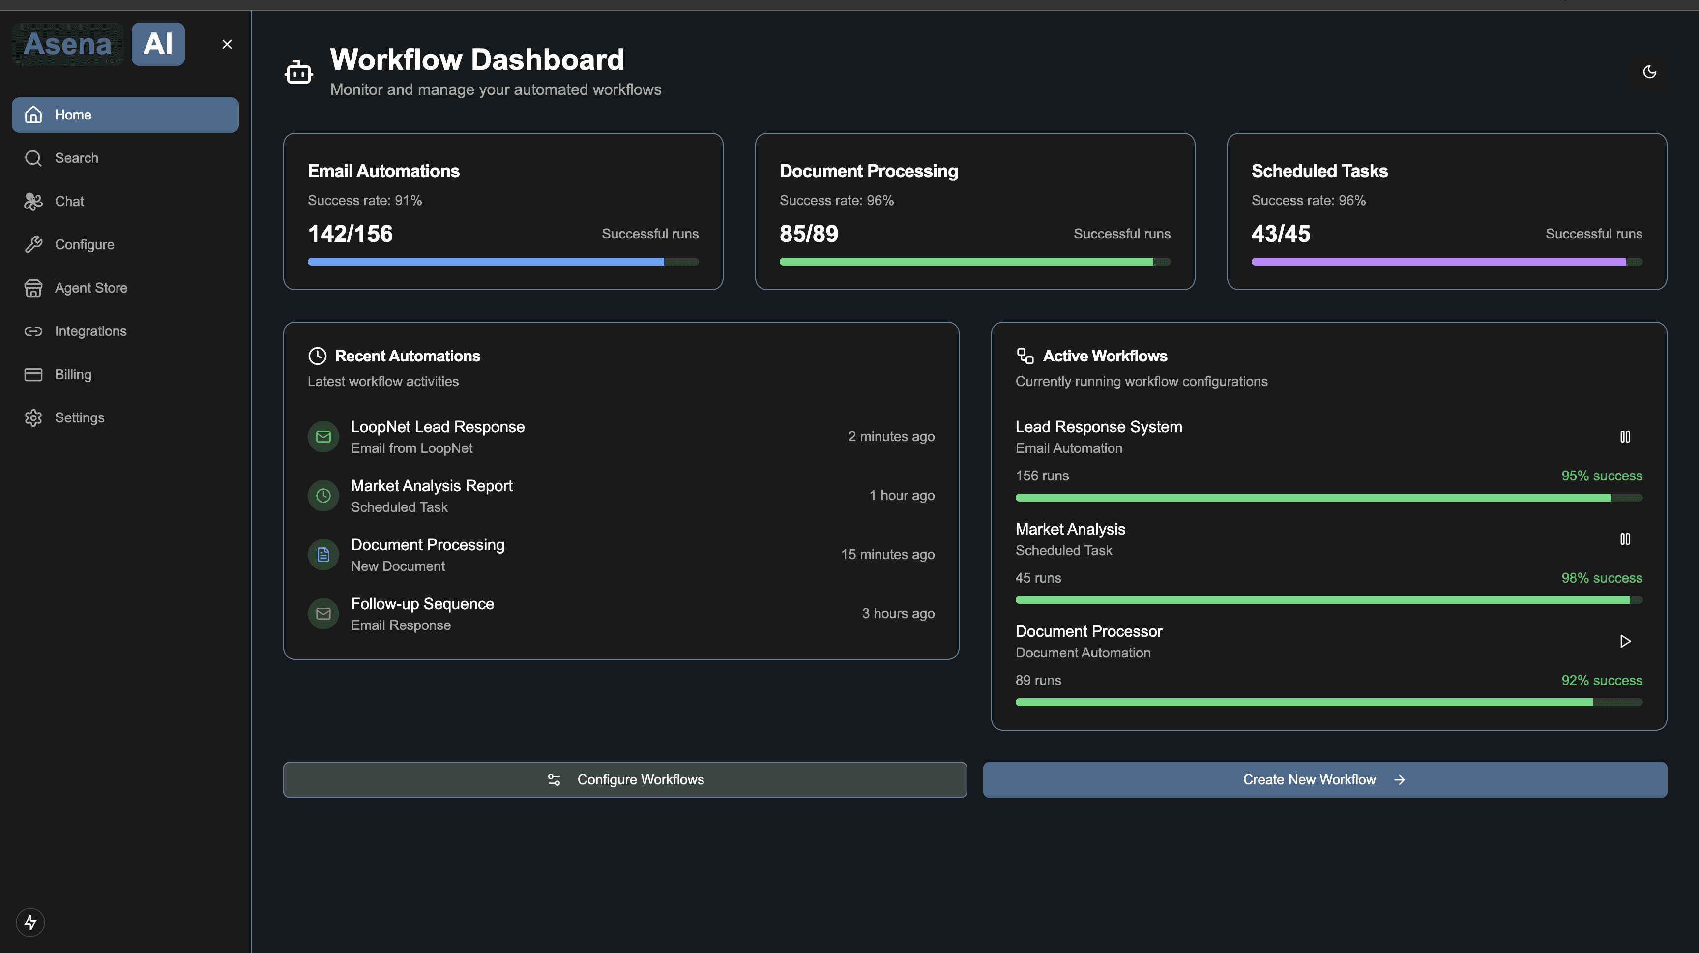Image resolution: width=1699 pixels, height=953 pixels.
Task: Click the Document Processor workflow name
Action: pyautogui.click(x=1089, y=631)
